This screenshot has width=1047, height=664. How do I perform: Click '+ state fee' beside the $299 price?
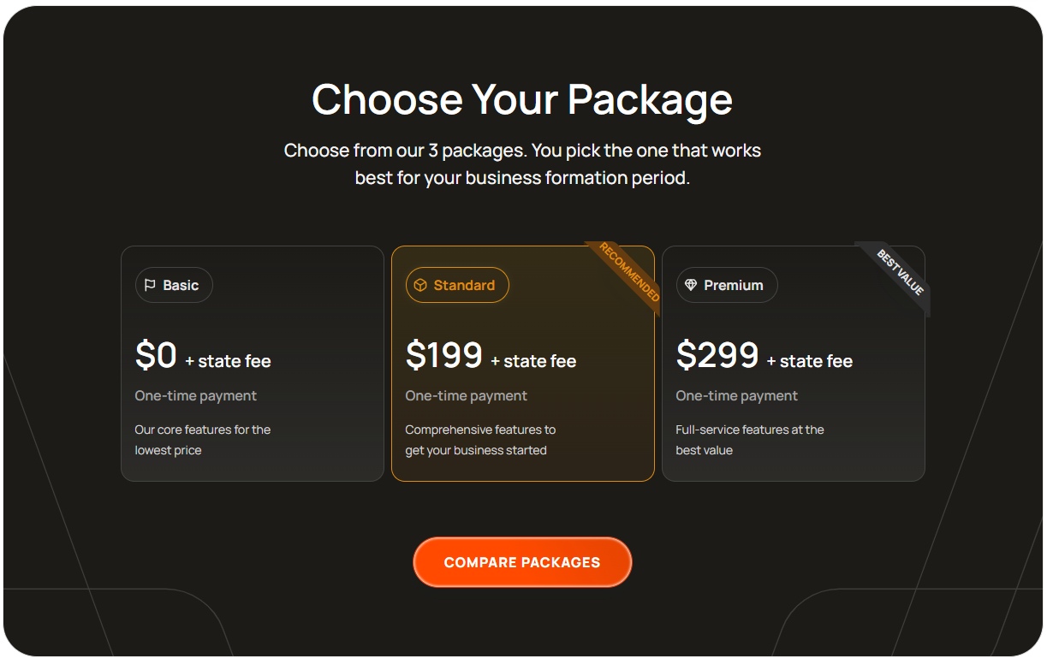(x=810, y=361)
